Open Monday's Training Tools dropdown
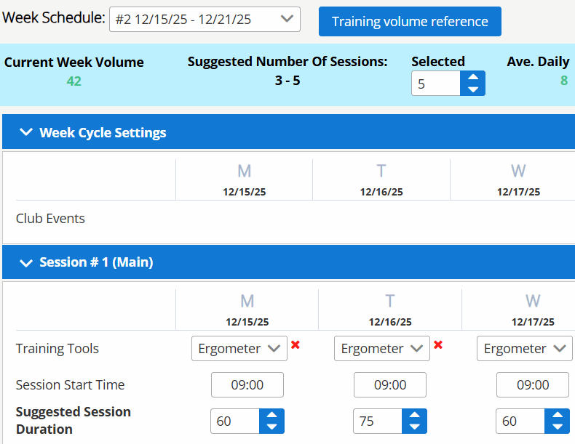 coord(239,349)
